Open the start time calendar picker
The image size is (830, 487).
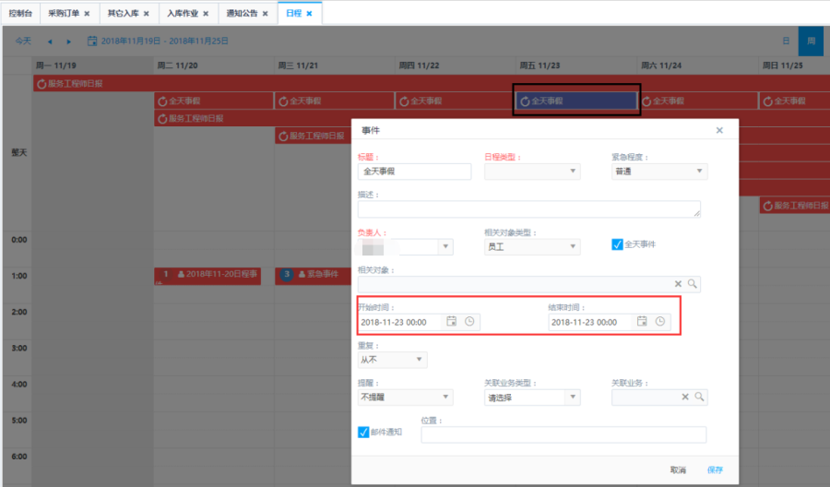click(452, 322)
